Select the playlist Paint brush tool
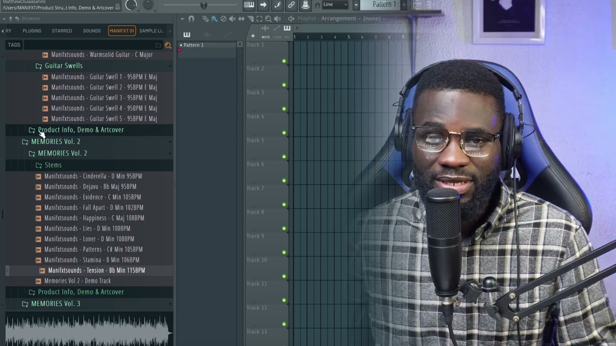The width and height of the screenshot is (616, 346). [214, 19]
